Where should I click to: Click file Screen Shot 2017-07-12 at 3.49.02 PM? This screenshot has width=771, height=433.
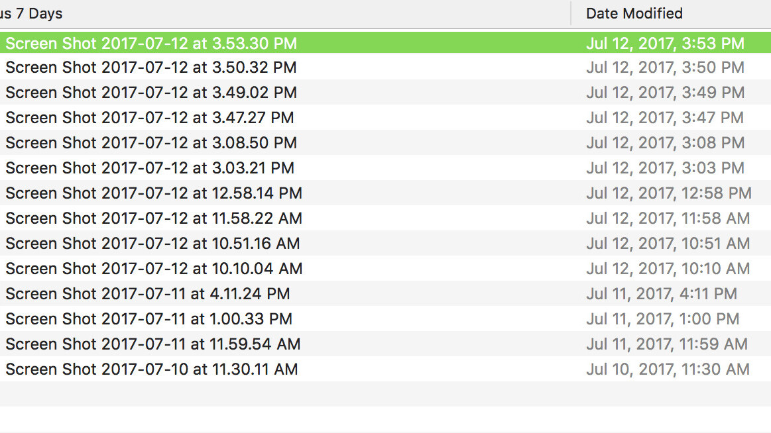[x=151, y=93]
